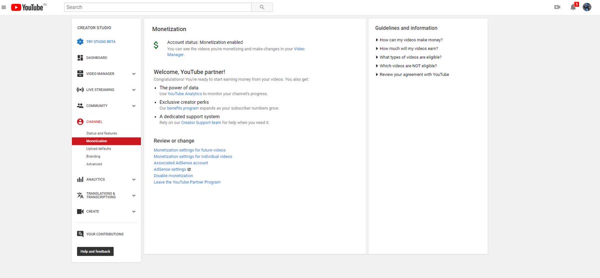Click the Live Streaming icon

click(x=80, y=90)
